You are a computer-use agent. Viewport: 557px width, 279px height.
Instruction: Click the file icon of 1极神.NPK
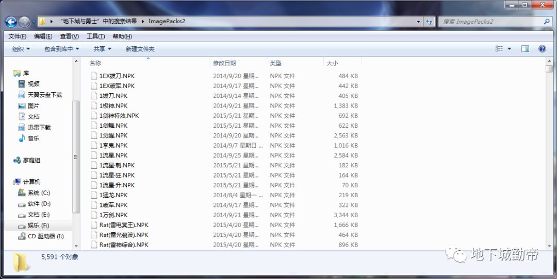coord(94,106)
